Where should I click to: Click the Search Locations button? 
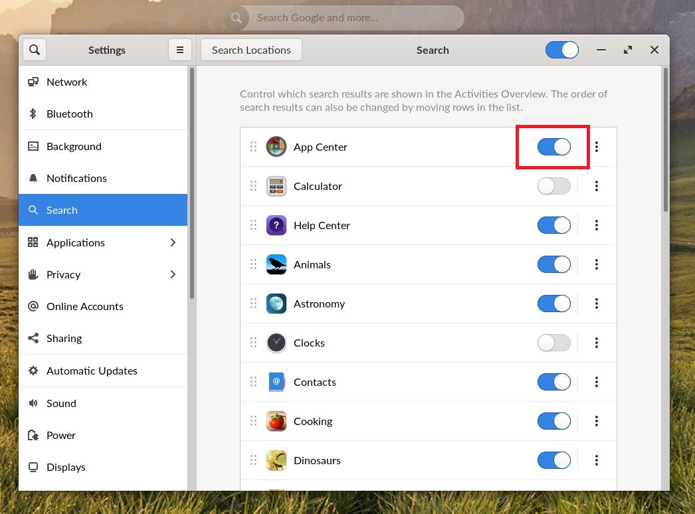pyautogui.click(x=251, y=50)
